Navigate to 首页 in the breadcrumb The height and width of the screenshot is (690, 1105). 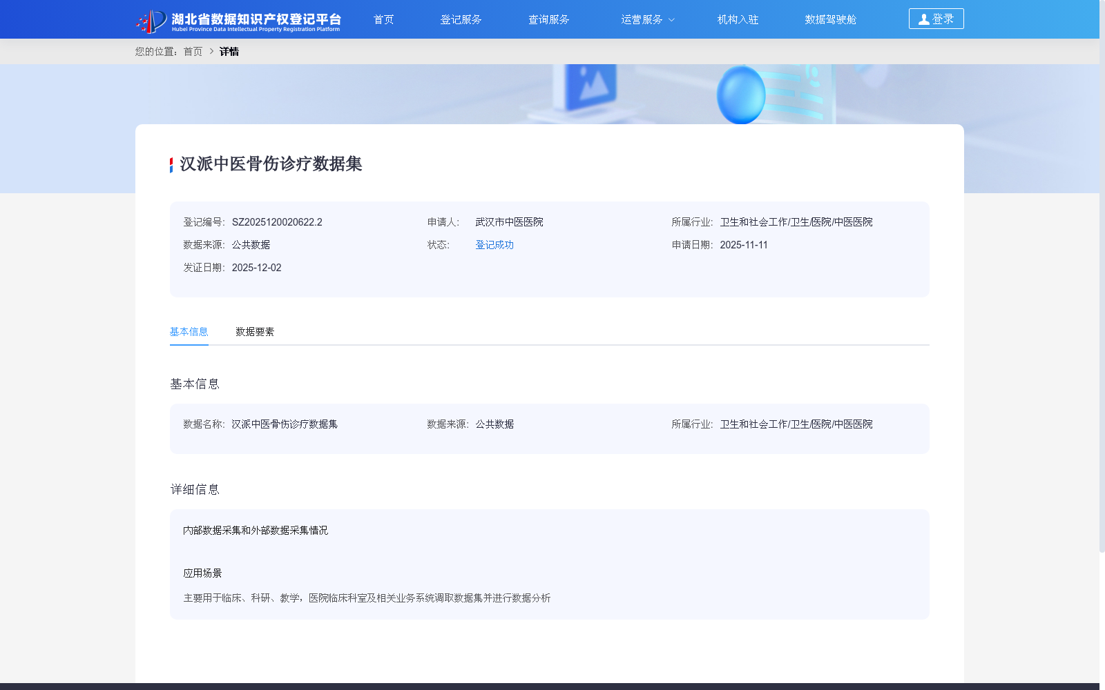pyautogui.click(x=193, y=52)
